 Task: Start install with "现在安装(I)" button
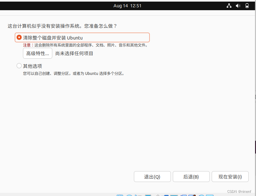pos(230,177)
